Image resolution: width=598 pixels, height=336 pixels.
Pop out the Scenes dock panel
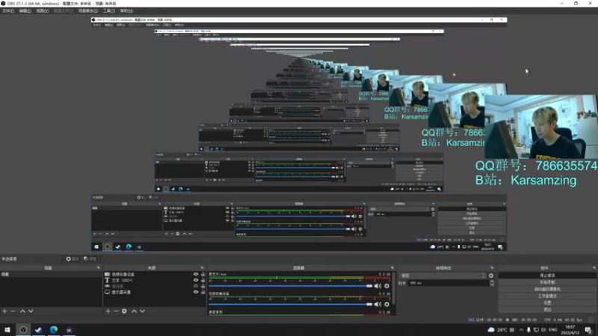coord(99,268)
